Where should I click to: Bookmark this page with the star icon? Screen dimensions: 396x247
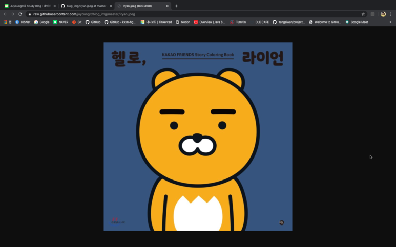(x=363, y=14)
